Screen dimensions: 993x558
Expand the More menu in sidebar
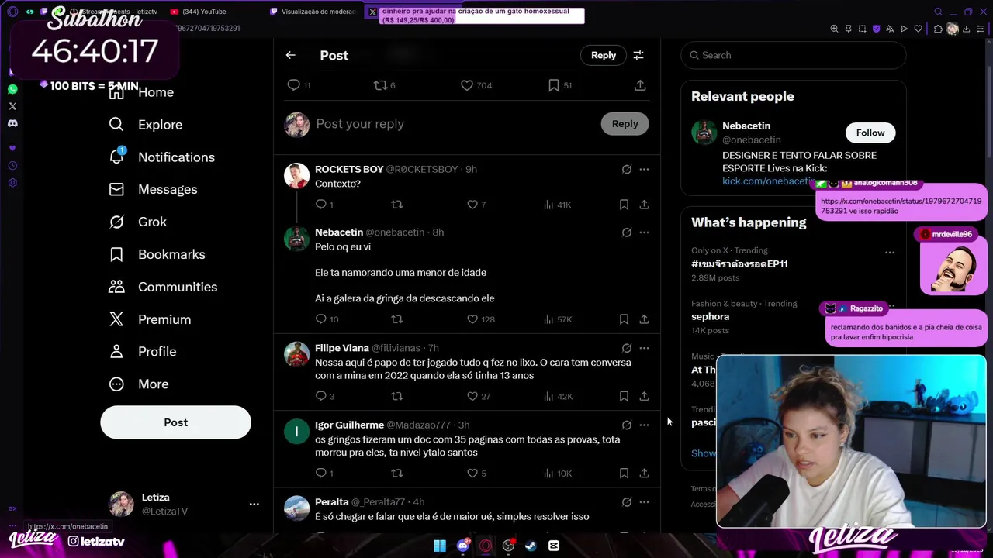point(139,384)
